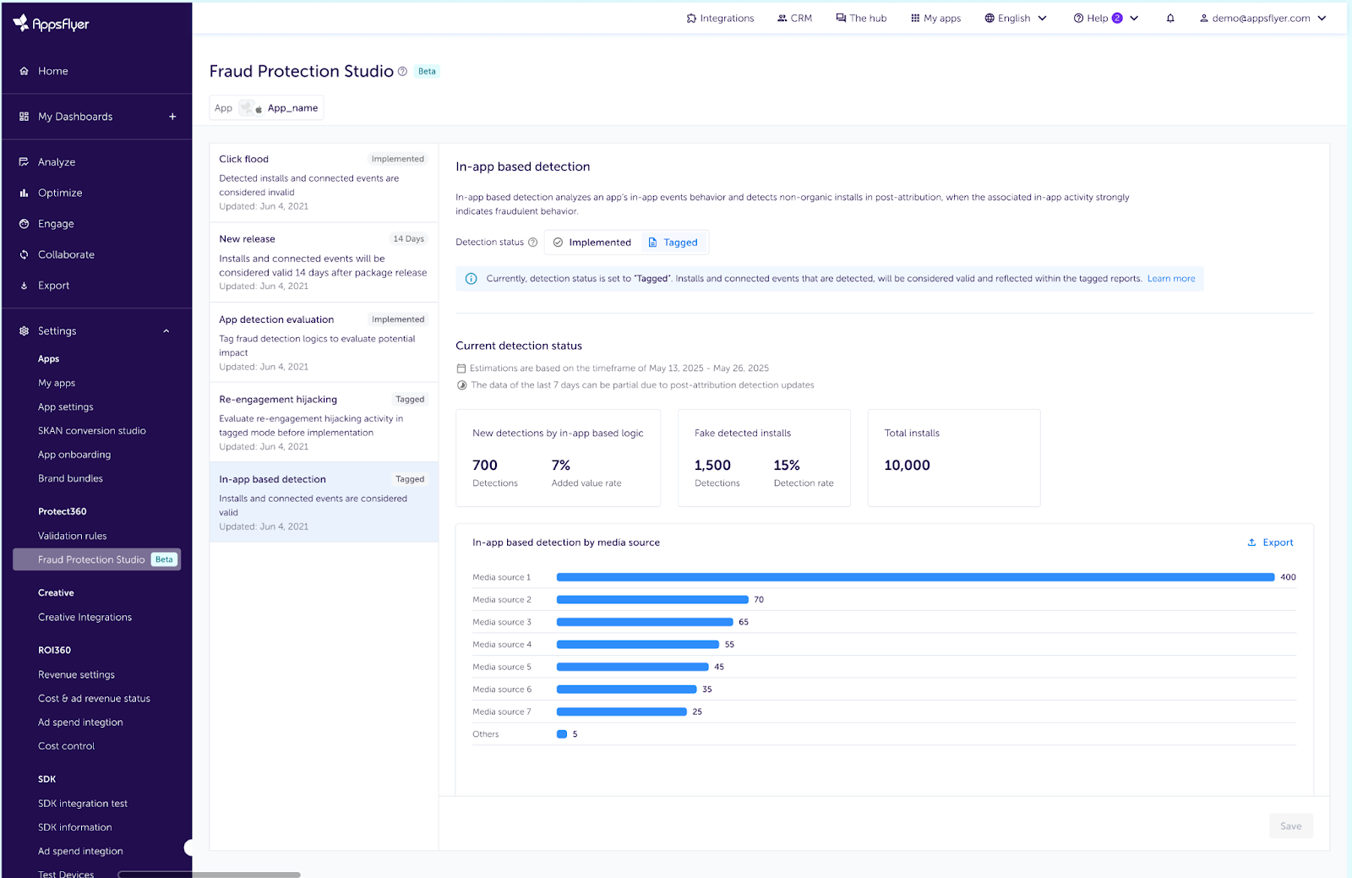
Task: Click the Engage icon in sidebar
Action: pos(24,224)
